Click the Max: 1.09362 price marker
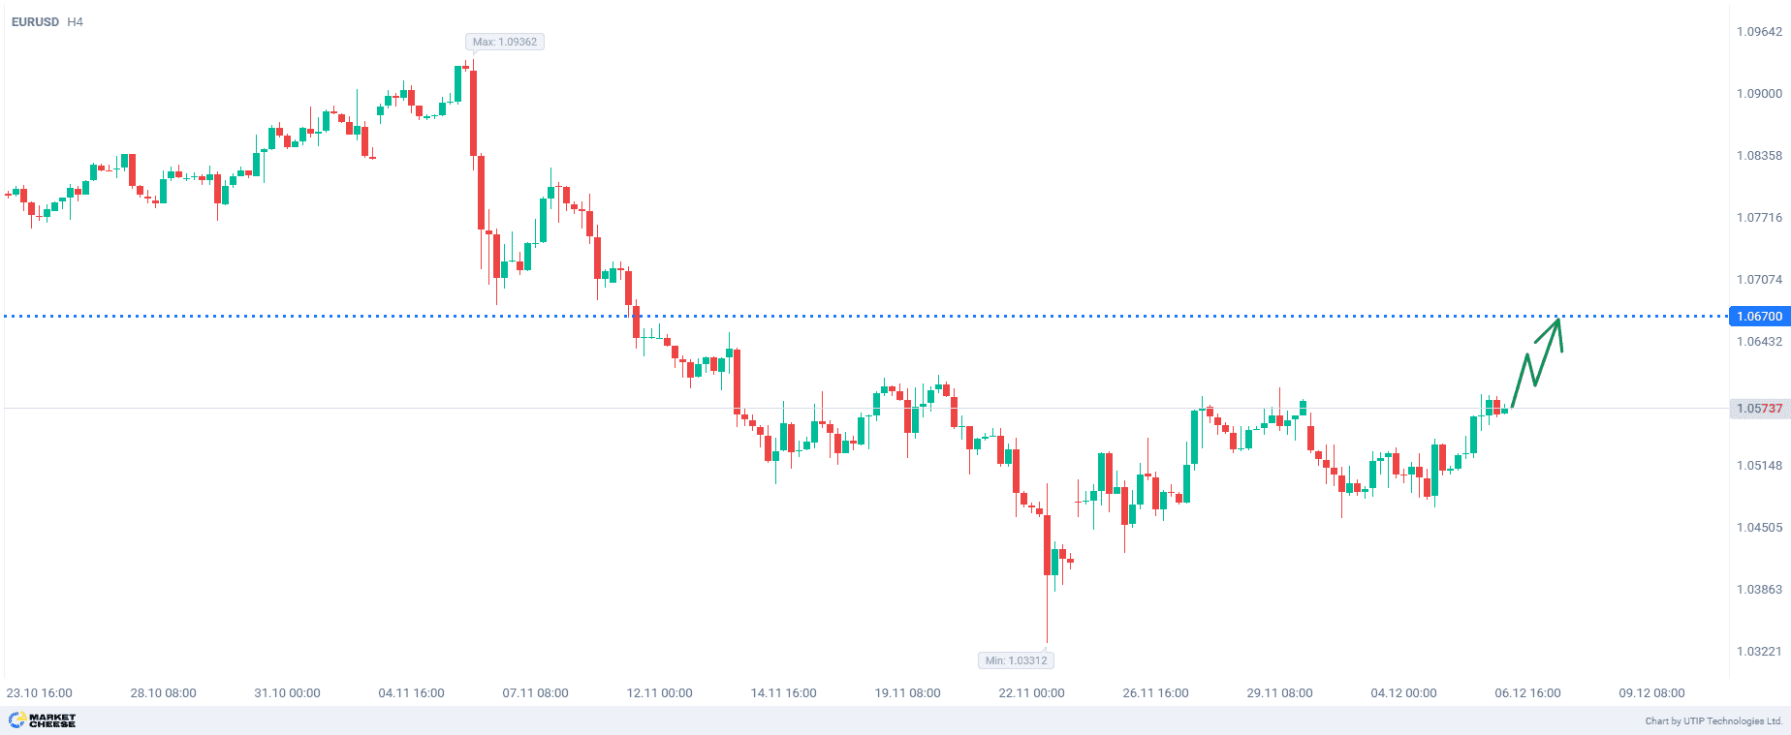The image size is (1791, 735). tap(504, 42)
